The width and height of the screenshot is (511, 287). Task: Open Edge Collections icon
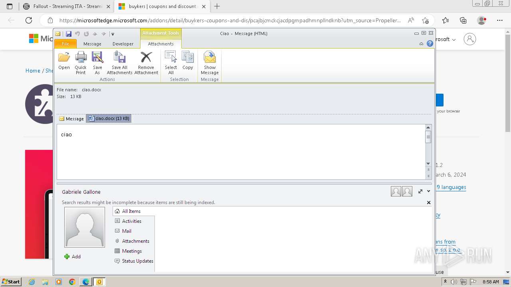point(463,20)
